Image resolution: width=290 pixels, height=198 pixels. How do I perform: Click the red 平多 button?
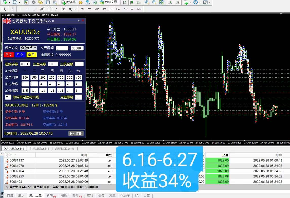click(9, 55)
